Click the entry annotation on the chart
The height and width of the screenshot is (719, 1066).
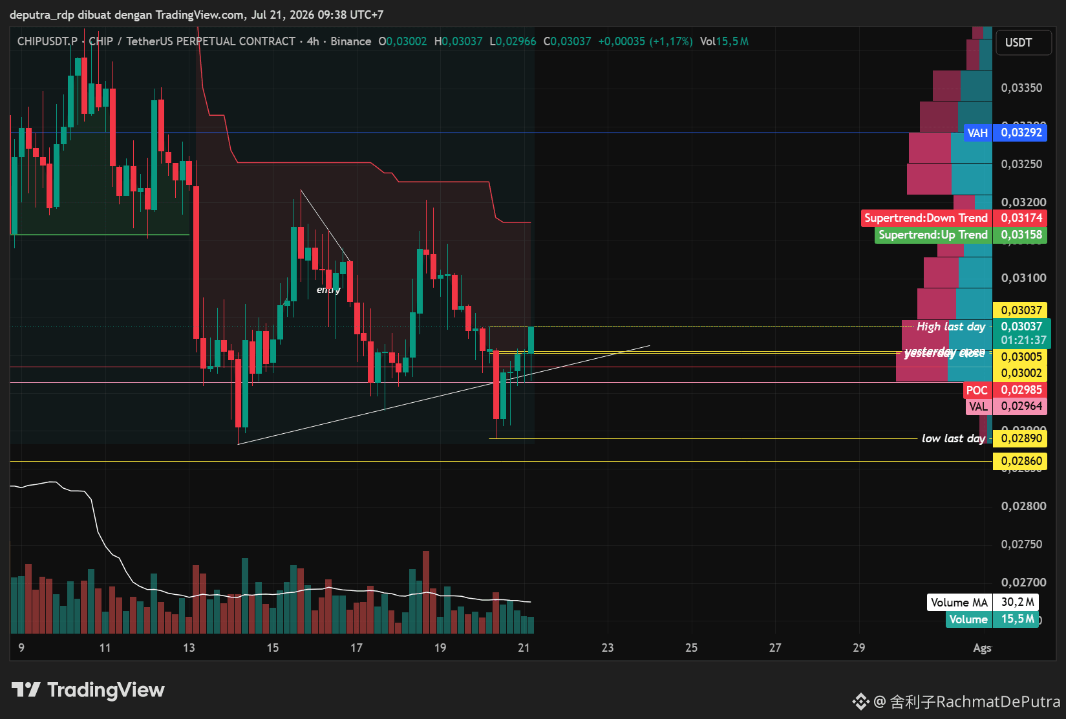(328, 290)
